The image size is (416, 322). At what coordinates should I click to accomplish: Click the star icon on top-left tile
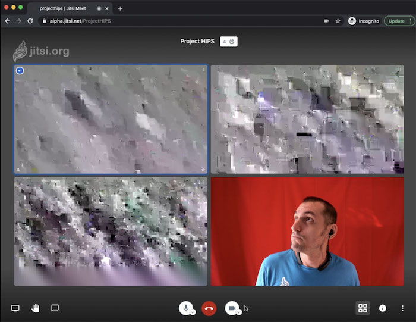(203, 170)
